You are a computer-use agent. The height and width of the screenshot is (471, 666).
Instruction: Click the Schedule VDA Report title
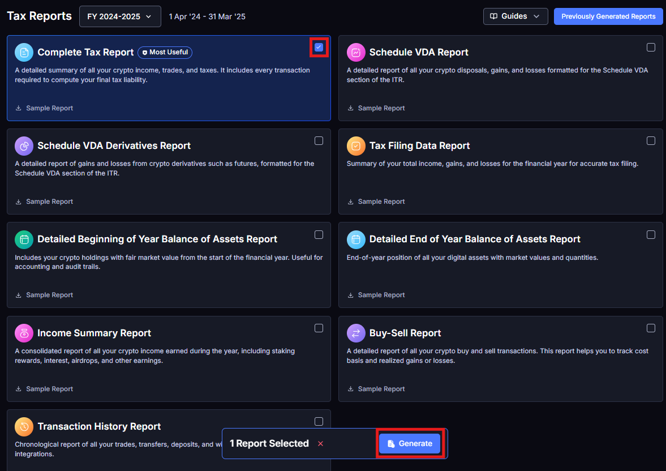(419, 52)
